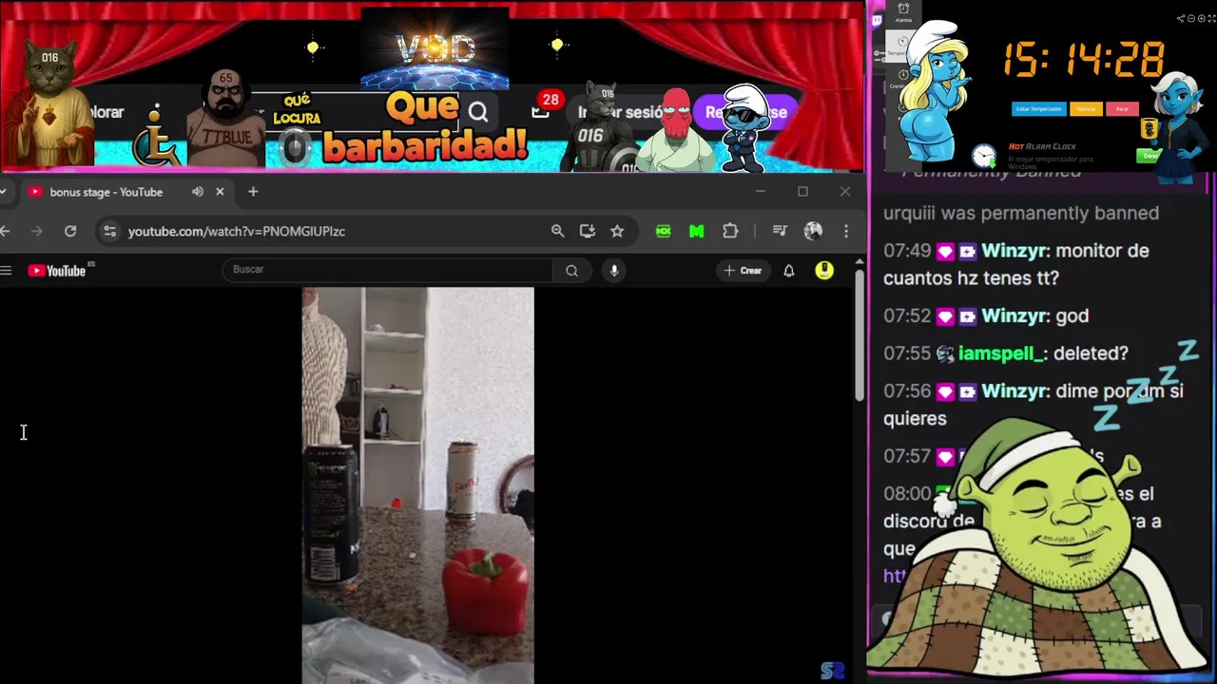The image size is (1217, 684).
Task: Click the search magnifier in top overlay
Action: (478, 113)
